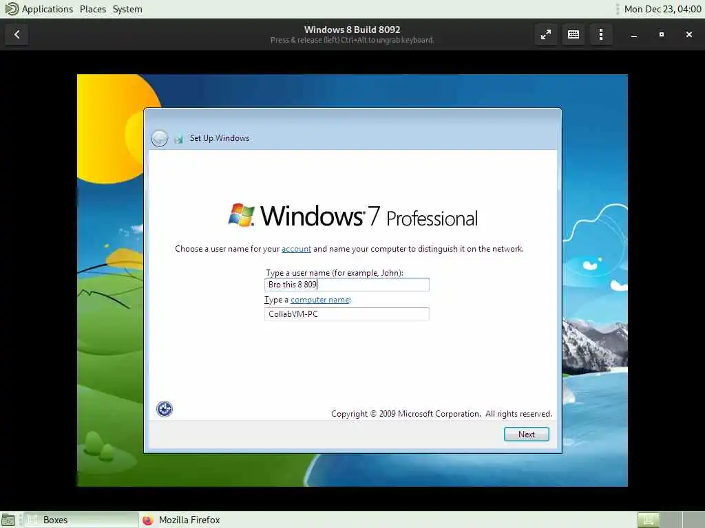Toggle fullscreen mode in Boxes

(546, 34)
